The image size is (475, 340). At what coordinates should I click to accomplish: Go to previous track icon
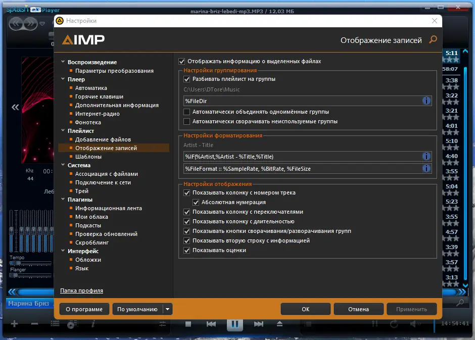[x=211, y=324]
